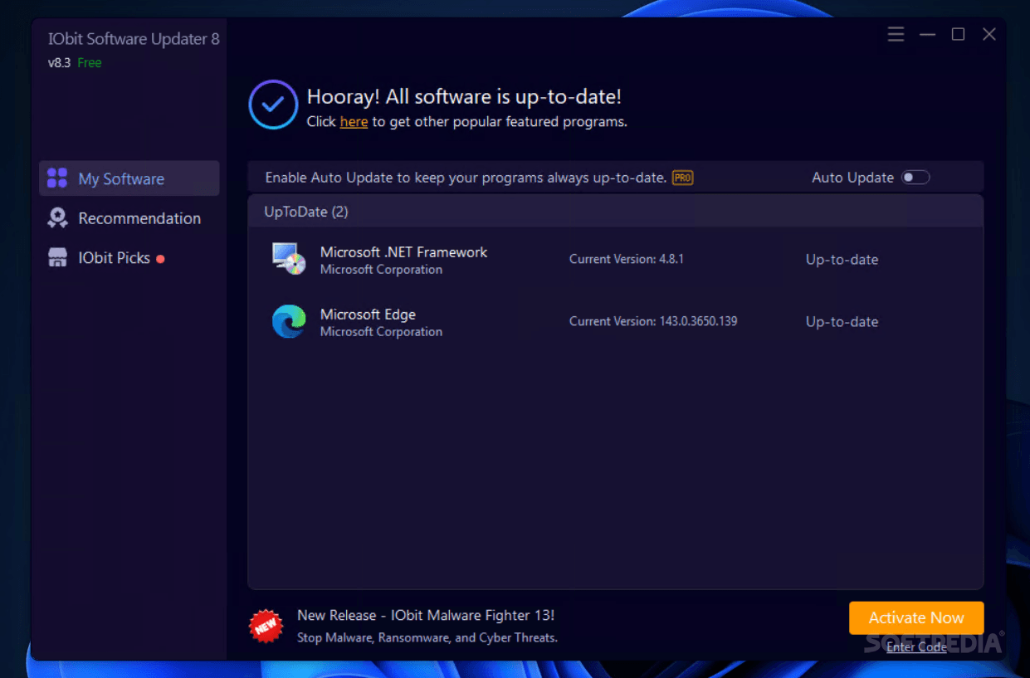The width and height of the screenshot is (1030, 678).
Task: Click Up-to-date status for Microsoft Edge
Action: (842, 322)
